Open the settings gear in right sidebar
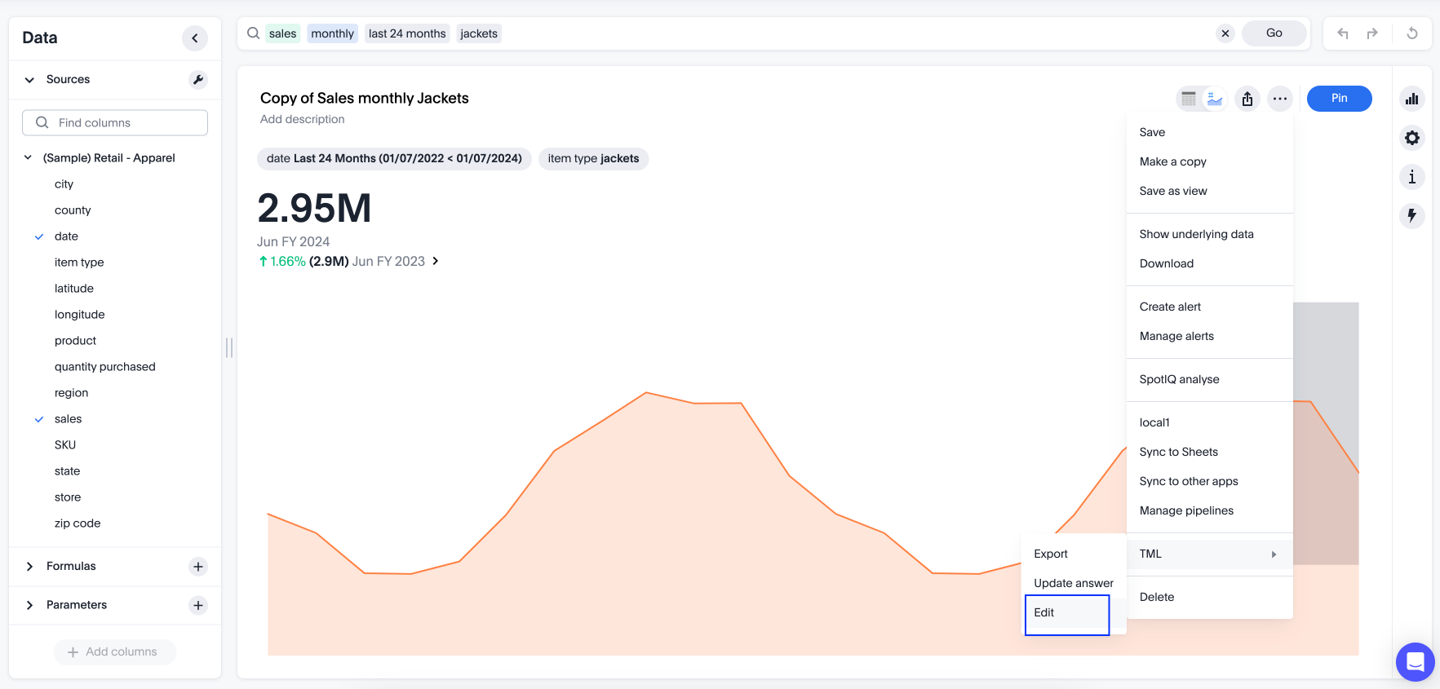 (x=1411, y=138)
